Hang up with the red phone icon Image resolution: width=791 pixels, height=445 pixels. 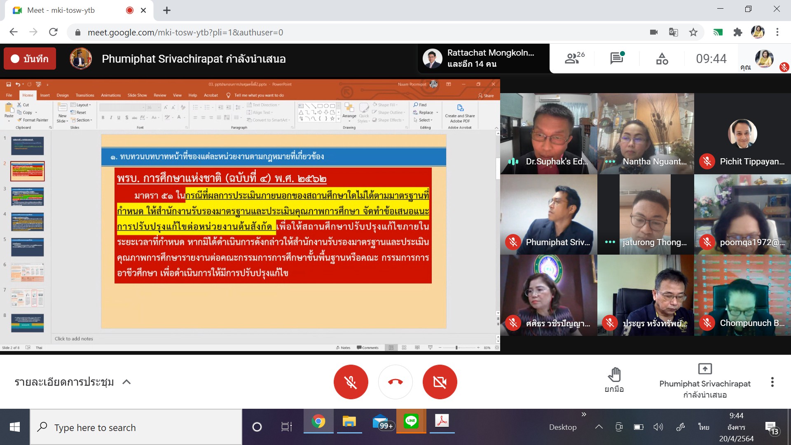pyautogui.click(x=395, y=382)
